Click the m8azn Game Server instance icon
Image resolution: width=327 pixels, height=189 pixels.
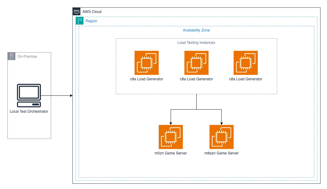(221, 137)
